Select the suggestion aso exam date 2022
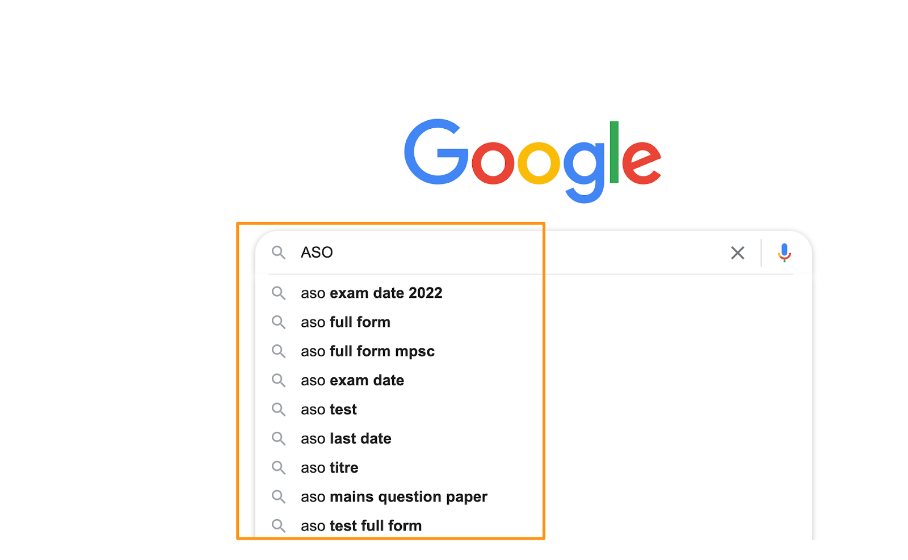The height and width of the screenshot is (560, 908). [x=371, y=293]
